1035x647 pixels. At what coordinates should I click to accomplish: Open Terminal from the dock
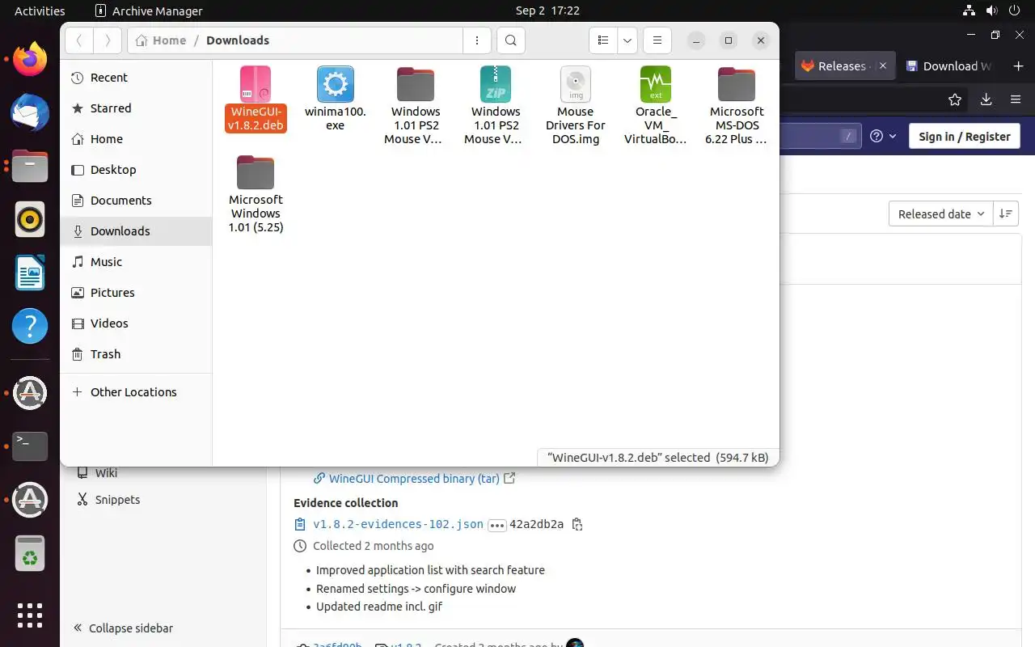(x=30, y=446)
